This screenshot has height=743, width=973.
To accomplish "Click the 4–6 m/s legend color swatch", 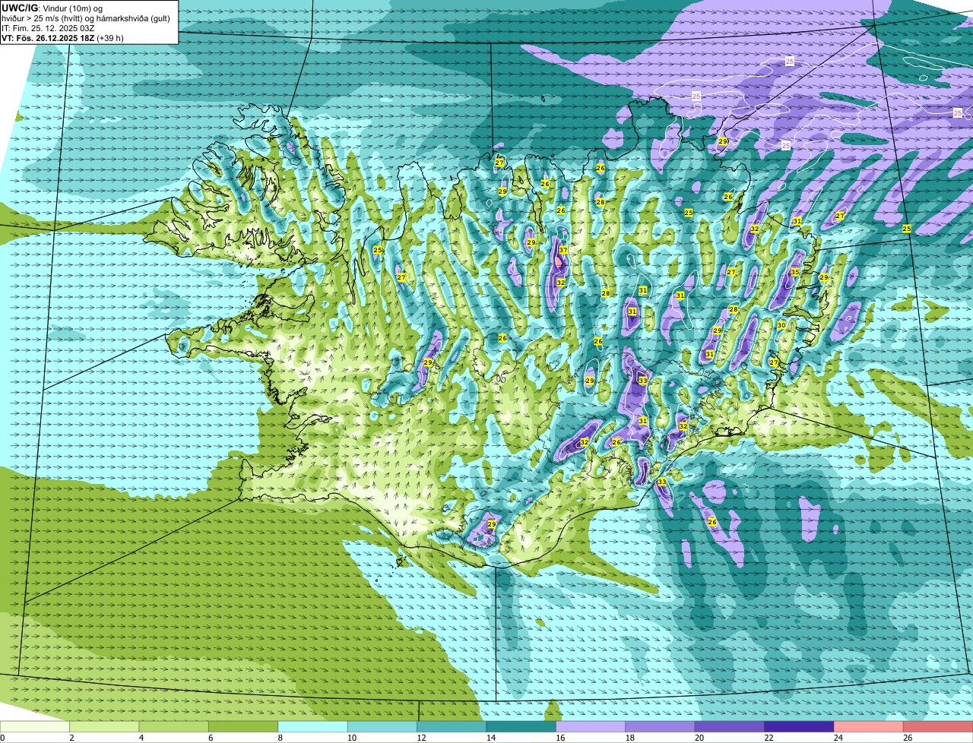I will tap(174, 726).
